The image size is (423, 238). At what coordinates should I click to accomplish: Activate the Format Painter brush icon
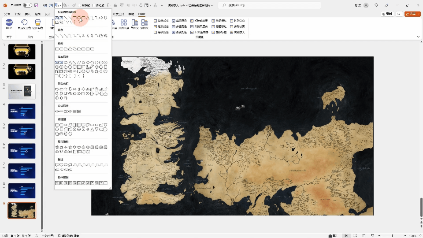click(x=74, y=5)
